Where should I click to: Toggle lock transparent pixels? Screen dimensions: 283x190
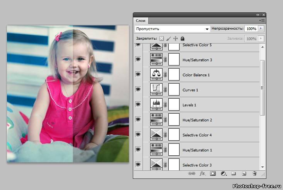tap(162, 39)
